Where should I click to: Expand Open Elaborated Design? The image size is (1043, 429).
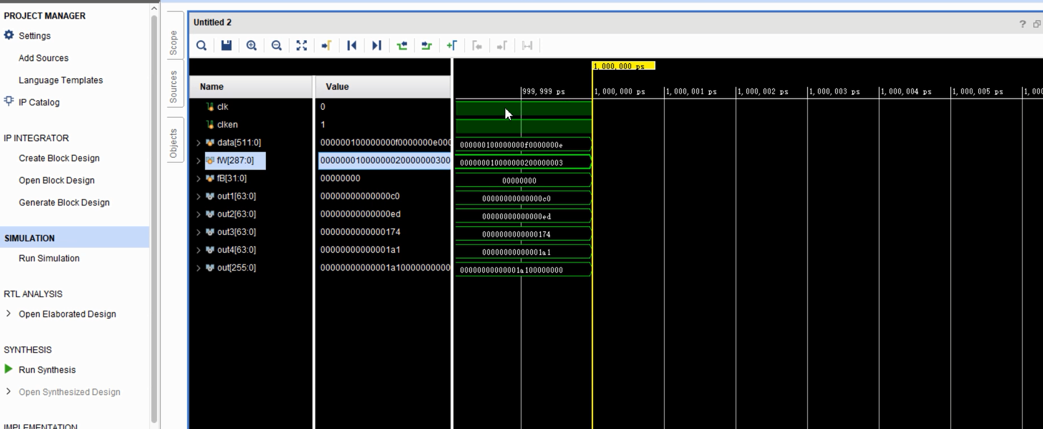(8, 314)
